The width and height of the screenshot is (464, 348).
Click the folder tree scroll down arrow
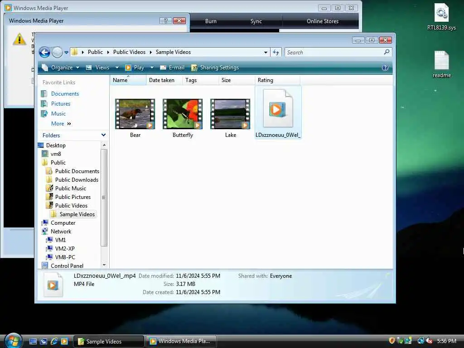104,265
